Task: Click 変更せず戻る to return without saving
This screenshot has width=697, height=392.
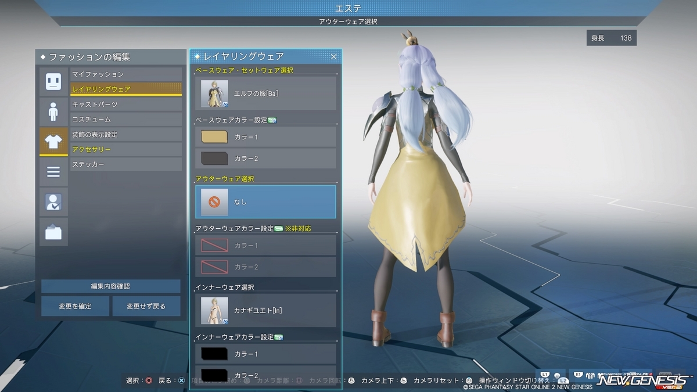Action: pyautogui.click(x=146, y=306)
